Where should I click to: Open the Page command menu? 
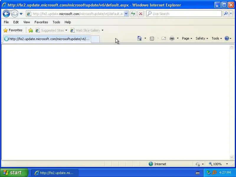tap(187, 38)
